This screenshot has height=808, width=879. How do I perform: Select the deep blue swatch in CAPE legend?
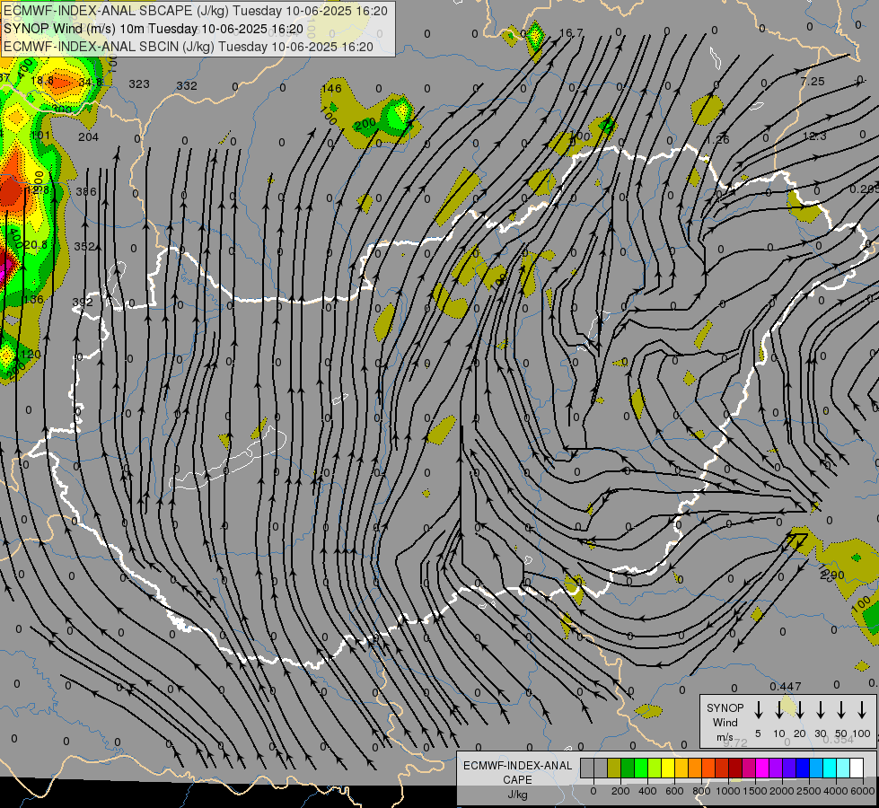click(x=803, y=768)
